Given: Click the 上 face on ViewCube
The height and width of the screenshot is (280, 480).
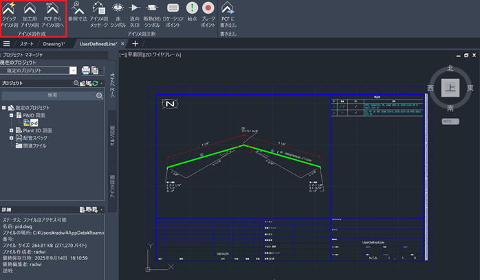Looking at the screenshot, I should [x=449, y=88].
